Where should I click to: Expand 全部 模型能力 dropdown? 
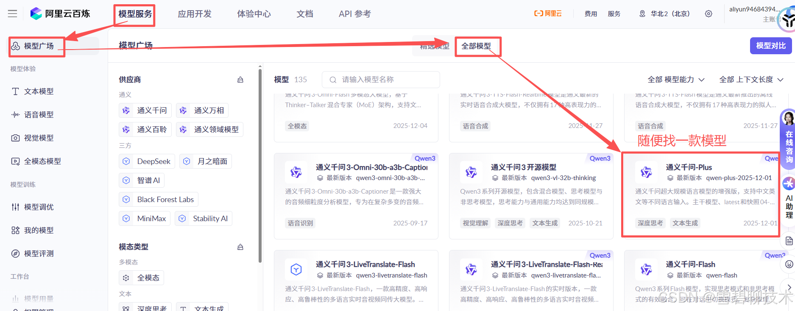click(676, 80)
